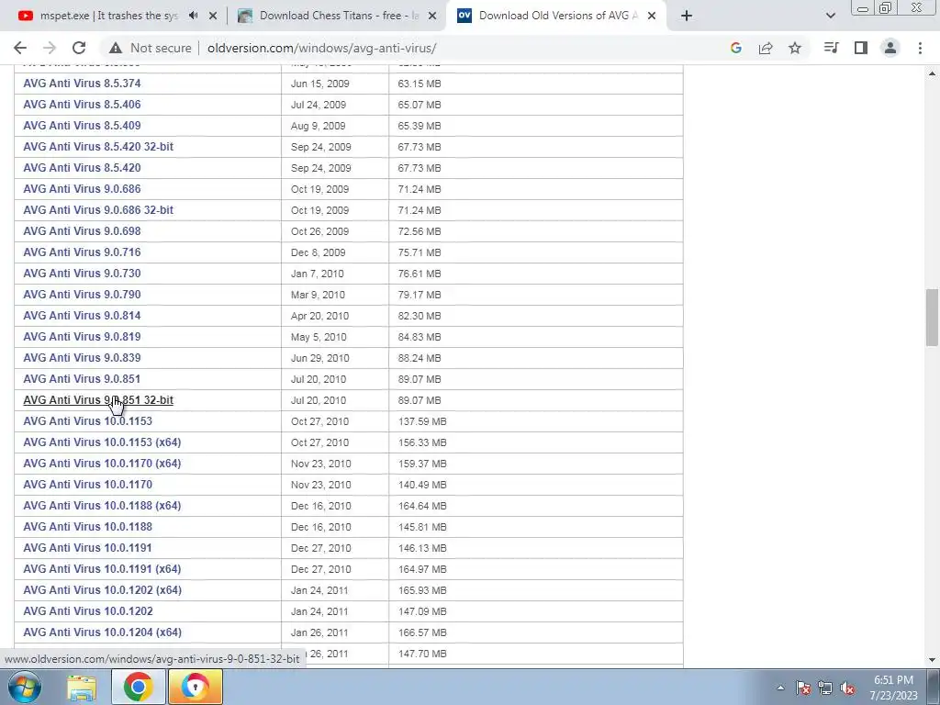Select the Download Old Versions of AVG tab
This screenshot has height=705, width=940.
[x=556, y=17]
